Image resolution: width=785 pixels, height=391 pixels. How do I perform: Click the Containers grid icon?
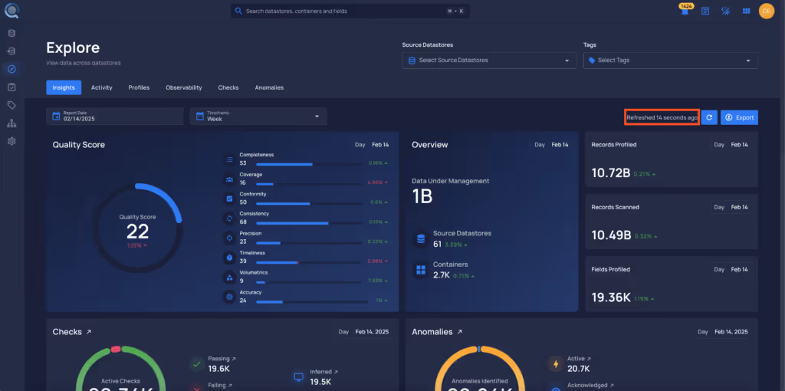click(421, 271)
